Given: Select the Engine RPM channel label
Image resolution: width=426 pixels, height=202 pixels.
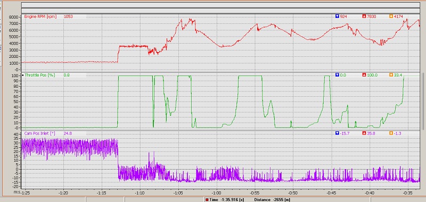Looking at the screenshot, I should click(x=40, y=16).
